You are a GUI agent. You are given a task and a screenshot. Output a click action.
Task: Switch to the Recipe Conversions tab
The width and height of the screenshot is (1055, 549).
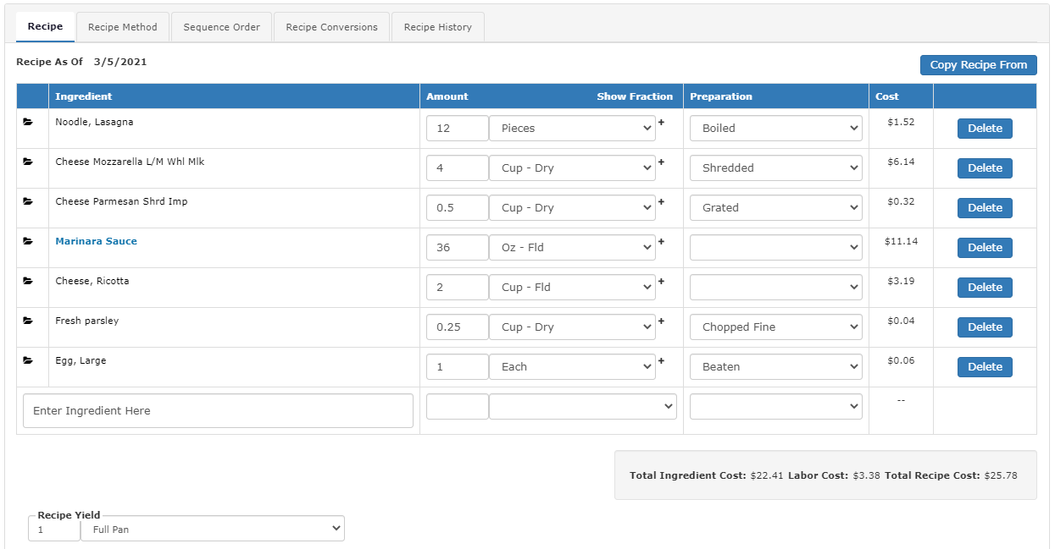pyautogui.click(x=331, y=27)
